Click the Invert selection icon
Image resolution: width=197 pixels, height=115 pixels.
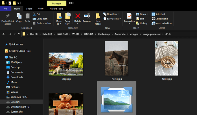(153, 23)
